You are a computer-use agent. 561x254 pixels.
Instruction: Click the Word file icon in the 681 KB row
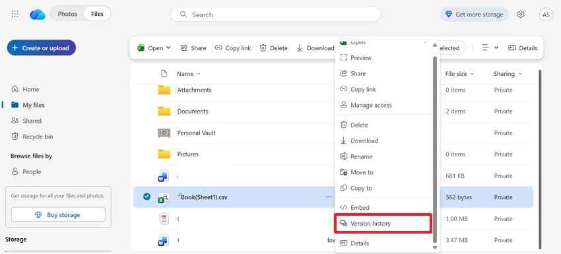coord(163,176)
